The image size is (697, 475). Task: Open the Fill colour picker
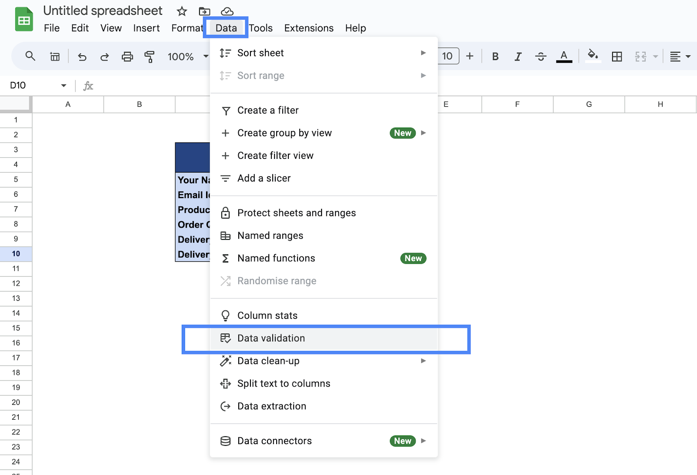tap(593, 56)
